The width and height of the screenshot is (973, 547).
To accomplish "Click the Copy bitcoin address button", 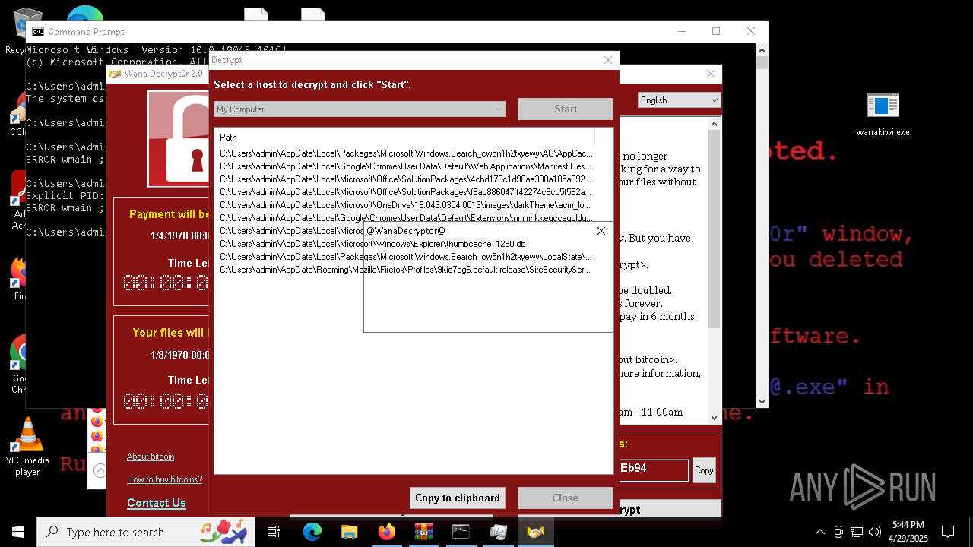I will 704,470.
